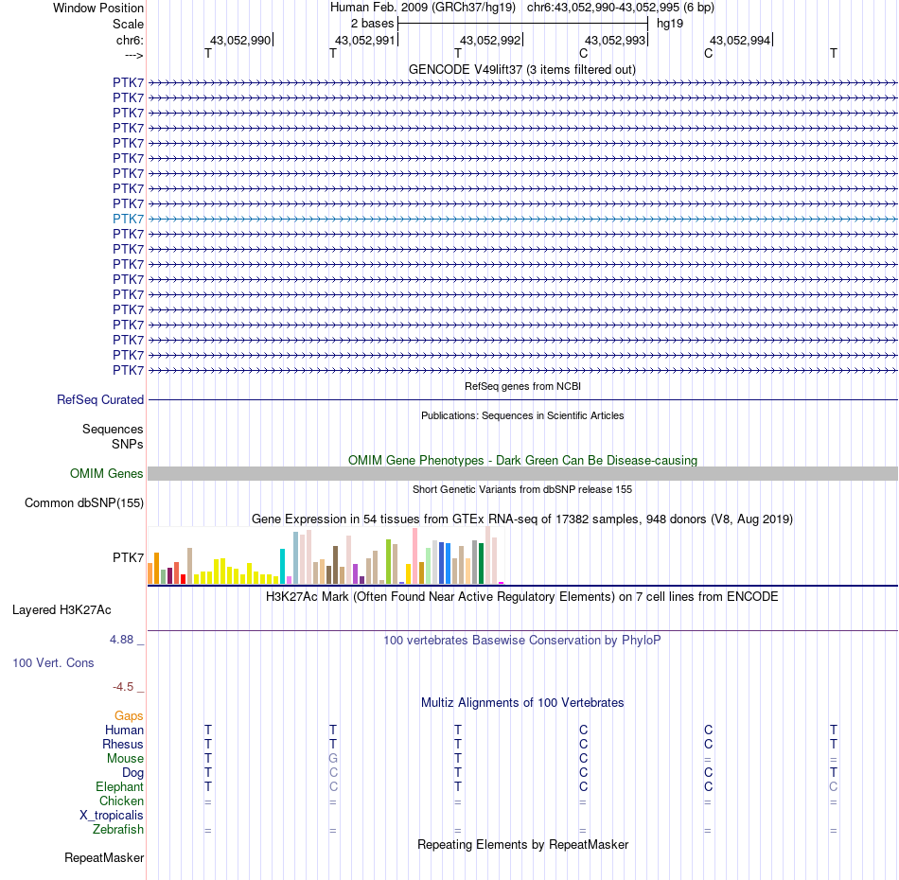899x880 pixels.
Task: Select the 'Rhesus' alignment row label
Action: tap(123, 744)
